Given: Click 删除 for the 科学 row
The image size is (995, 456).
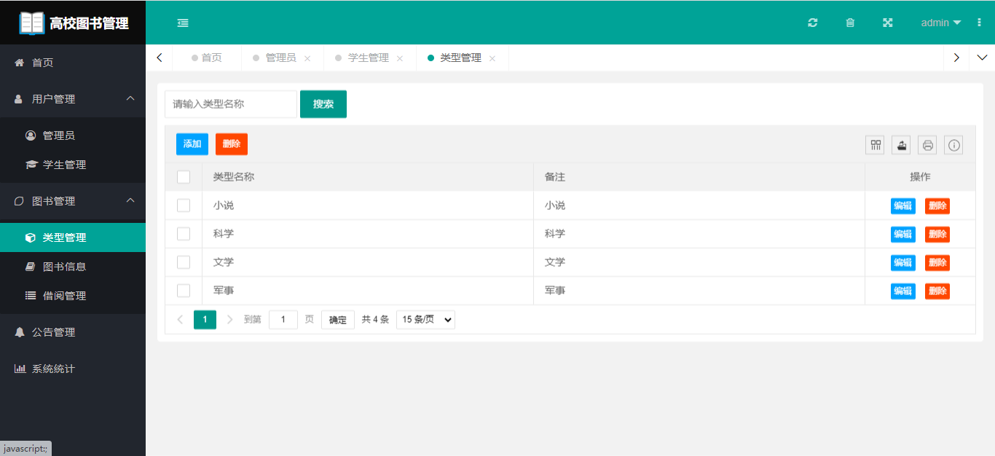Looking at the screenshot, I should [937, 235].
